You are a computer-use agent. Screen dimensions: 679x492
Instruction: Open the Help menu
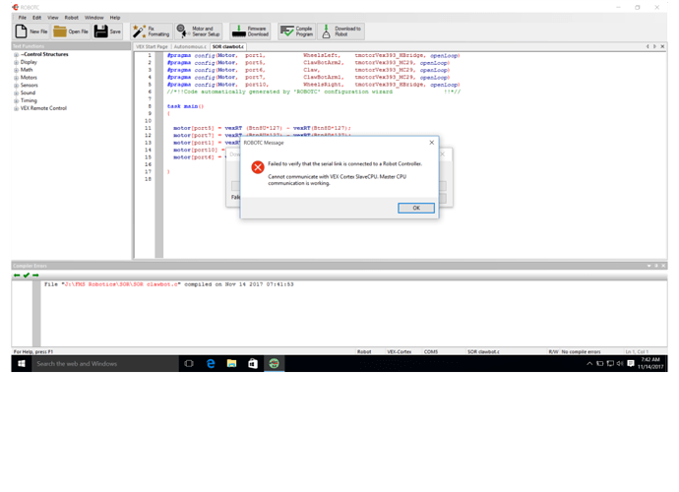click(115, 18)
